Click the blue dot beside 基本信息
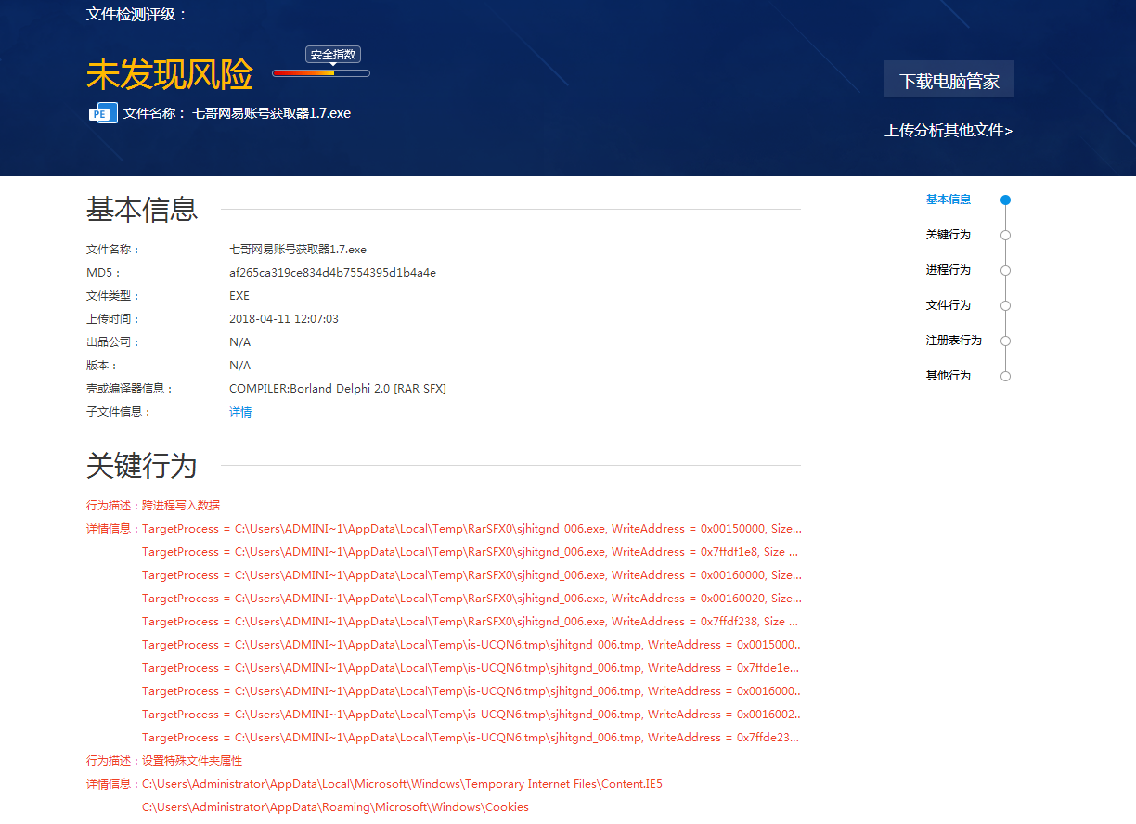Viewport: 1136px width, 824px height. [1005, 200]
